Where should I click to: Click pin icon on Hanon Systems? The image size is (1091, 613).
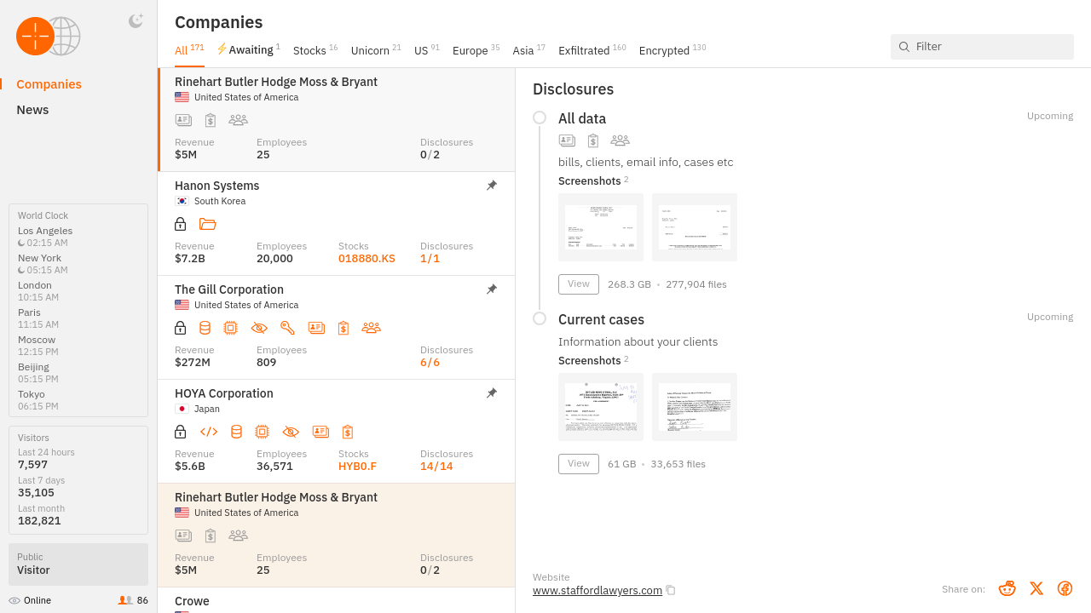[x=492, y=186]
